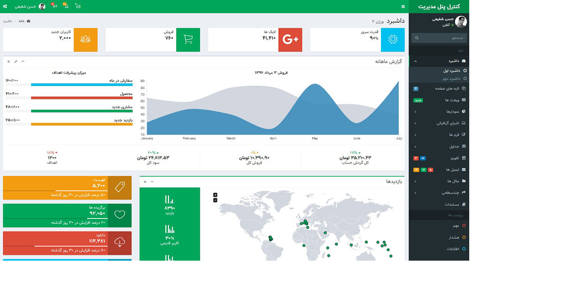
Task: Click the Google Plus likes icon
Action: (290, 40)
